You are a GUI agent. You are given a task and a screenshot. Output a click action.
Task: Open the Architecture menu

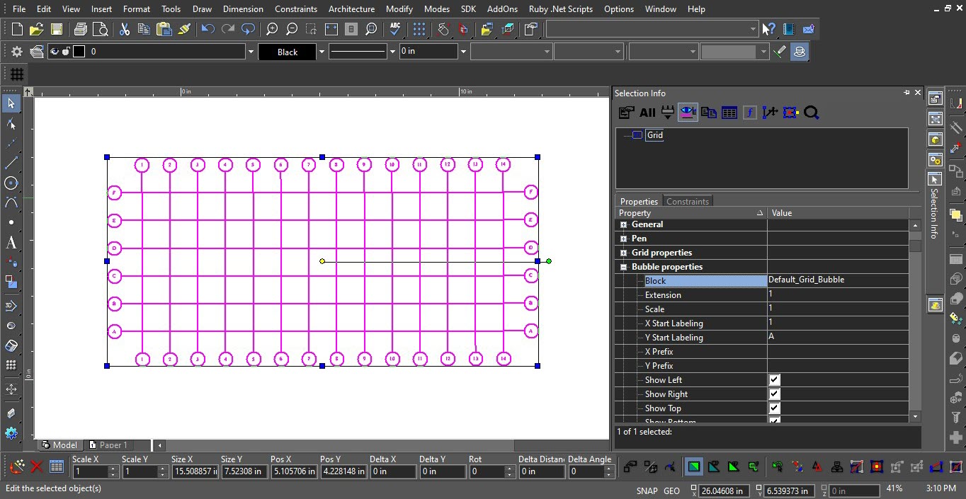(351, 9)
